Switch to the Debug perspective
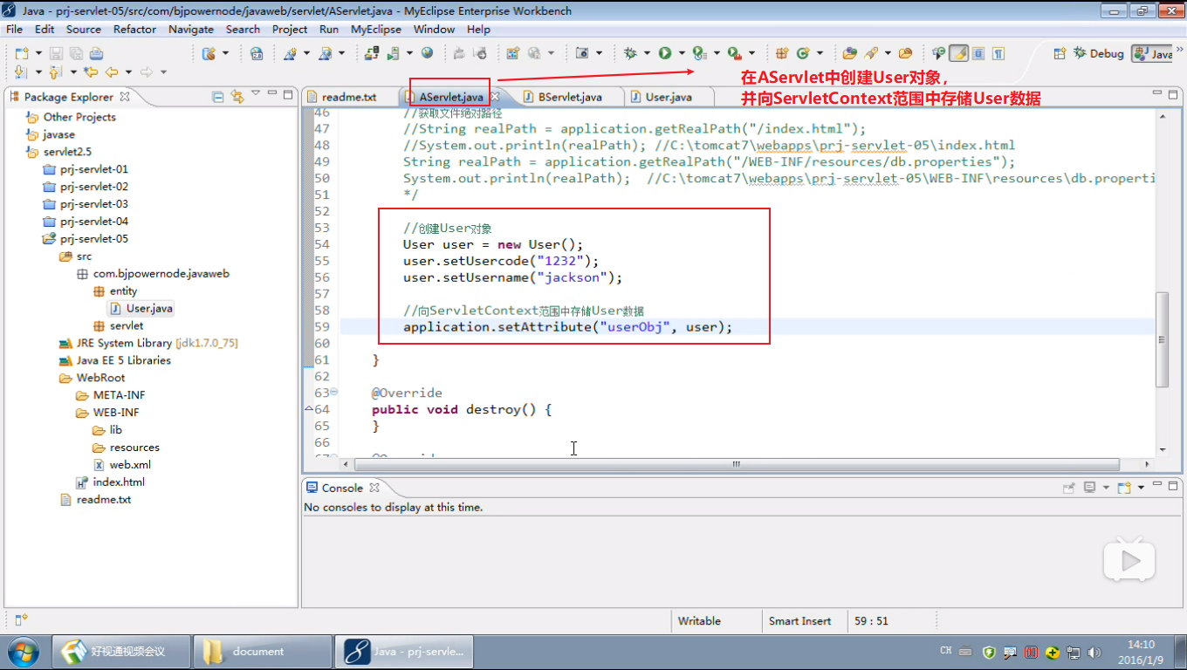The width and height of the screenshot is (1187, 670). click(1098, 53)
